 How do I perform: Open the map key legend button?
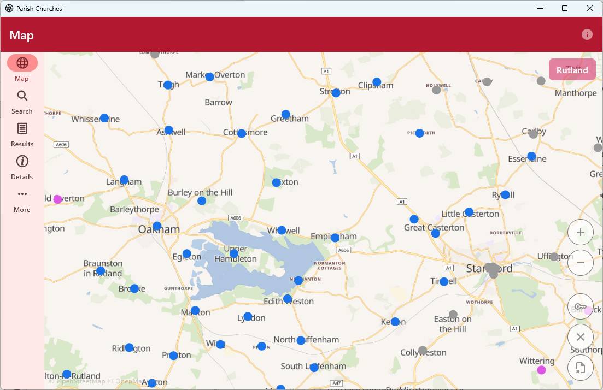point(580,306)
